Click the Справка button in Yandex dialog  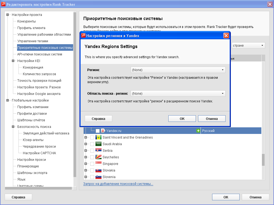(x=98, y=119)
